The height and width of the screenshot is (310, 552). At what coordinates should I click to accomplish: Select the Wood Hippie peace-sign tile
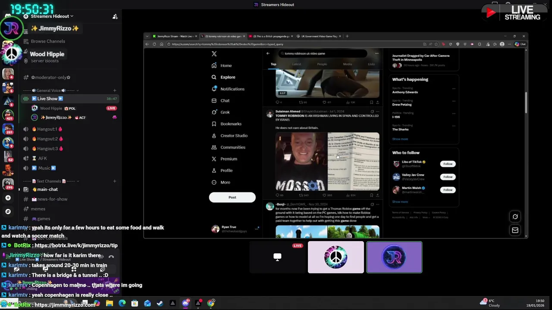pos(336,257)
